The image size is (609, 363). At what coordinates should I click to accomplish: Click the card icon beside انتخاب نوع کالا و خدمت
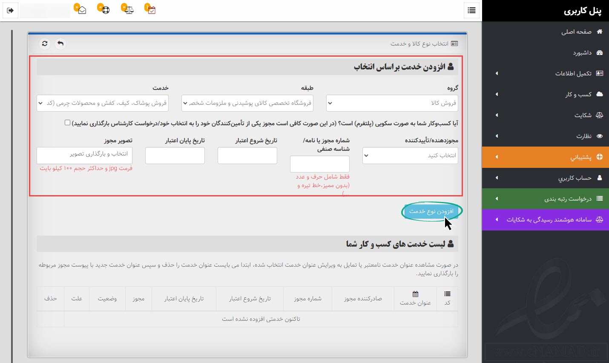tap(454, 43)
